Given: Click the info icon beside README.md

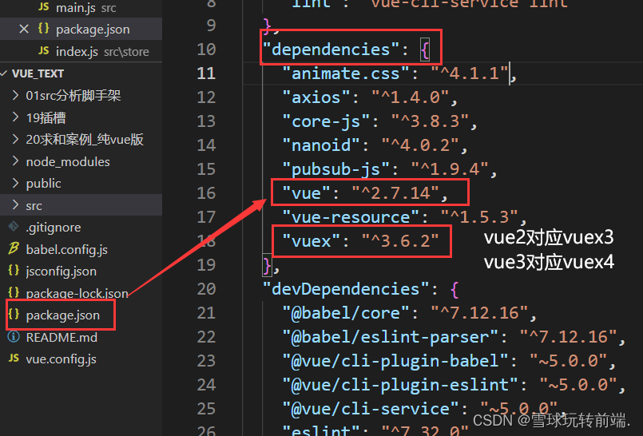Looking at the screenshot, I should 14,337.
